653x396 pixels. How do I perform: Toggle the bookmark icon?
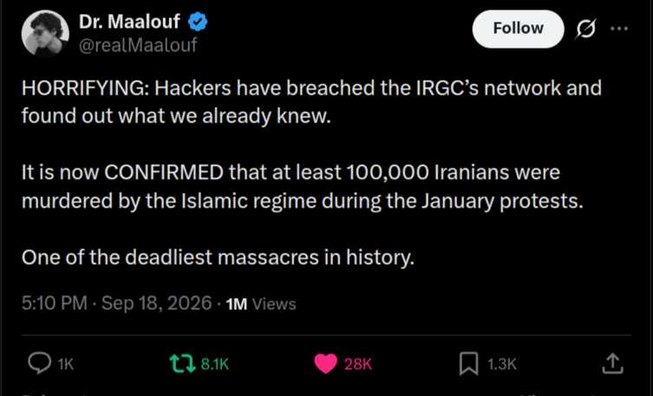468,364
